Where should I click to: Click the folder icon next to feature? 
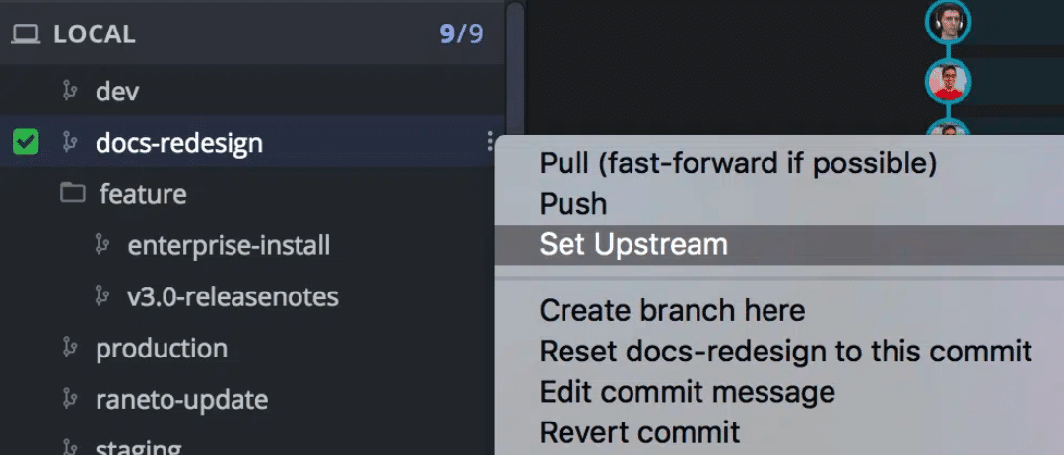72,193
